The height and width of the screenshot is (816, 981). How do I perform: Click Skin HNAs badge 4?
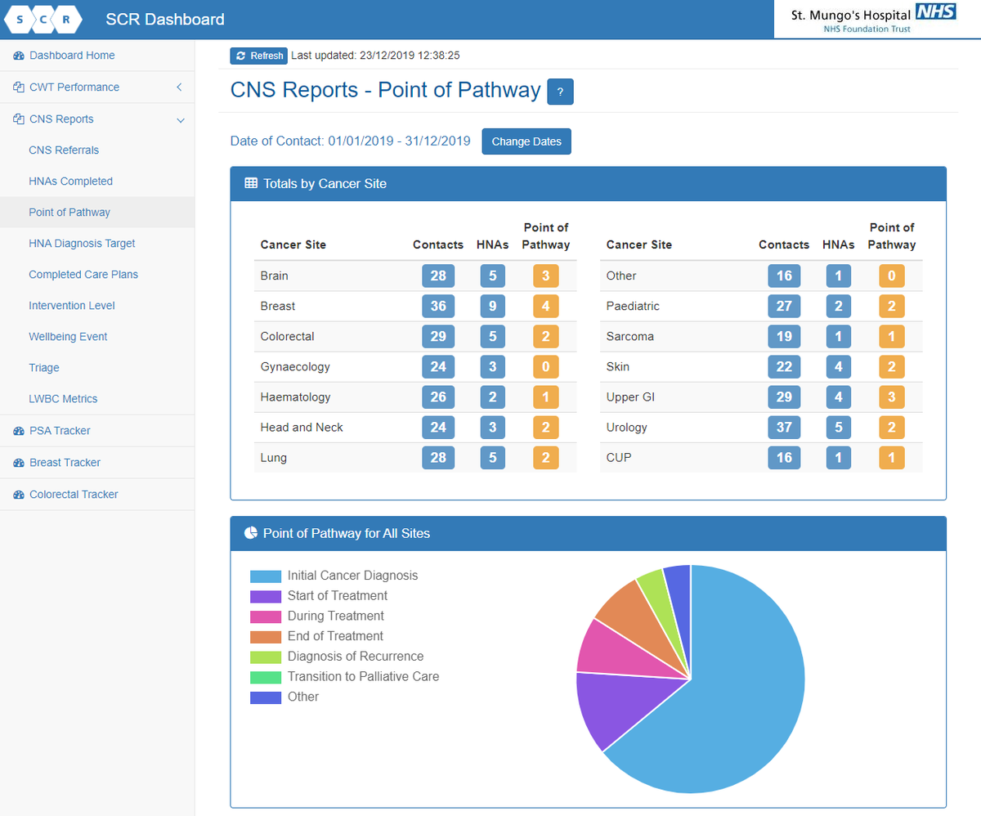838,366
